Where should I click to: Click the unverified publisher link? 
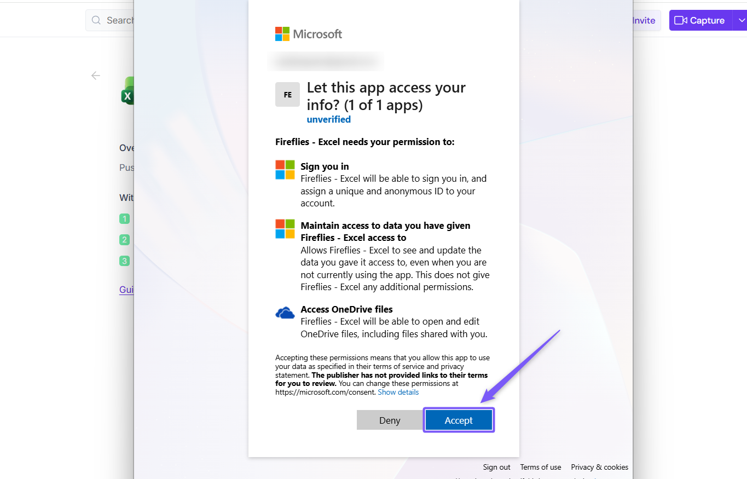pos(328,119)
